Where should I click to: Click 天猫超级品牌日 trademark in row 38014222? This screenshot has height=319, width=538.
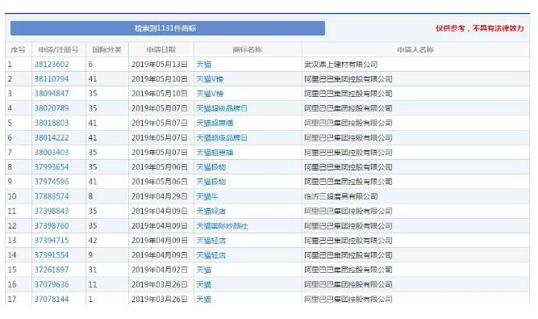click(222, 138)
